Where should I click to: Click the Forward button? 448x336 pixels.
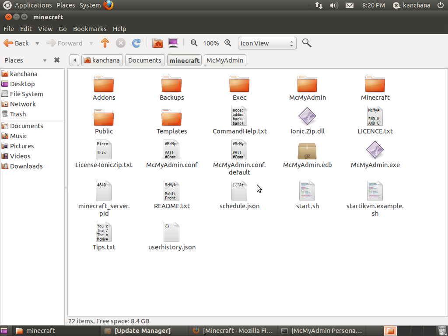point(65,43)
